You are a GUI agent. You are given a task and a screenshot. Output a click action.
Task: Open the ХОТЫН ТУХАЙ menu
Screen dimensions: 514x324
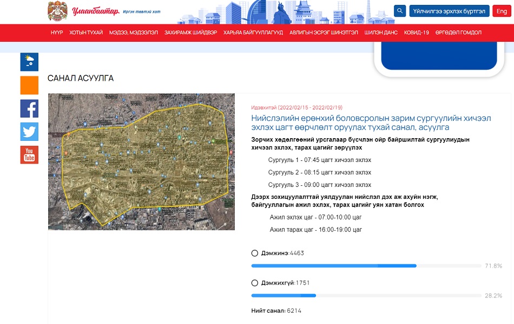pos(86,33)
